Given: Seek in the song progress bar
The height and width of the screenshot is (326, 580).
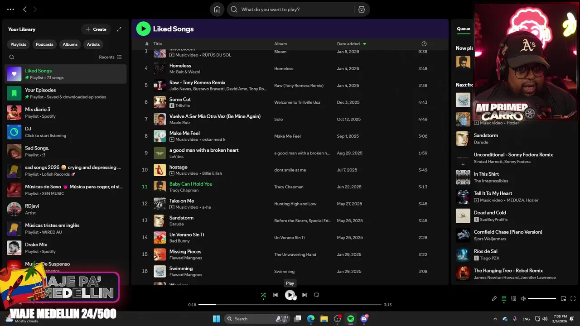Looking at the screenshot, I should pos(290,305).
